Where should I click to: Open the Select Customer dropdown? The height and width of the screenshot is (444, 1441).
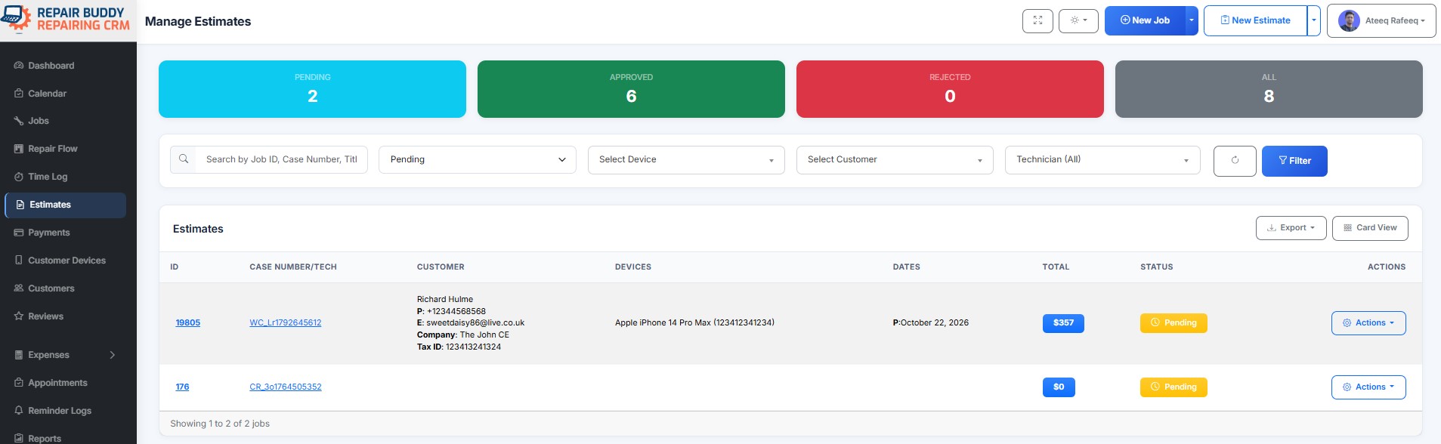pyautogui.click(x=895, y=159)
